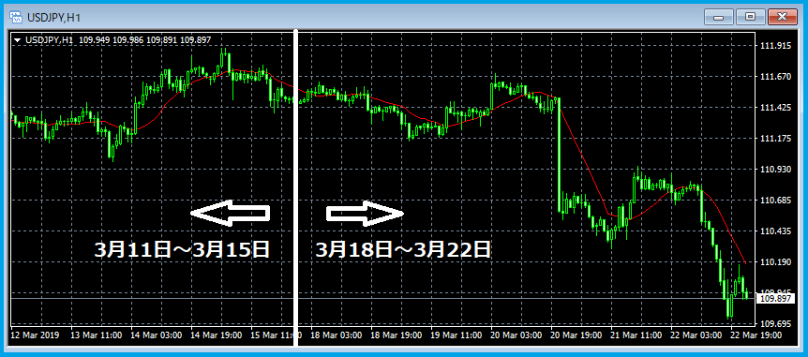The height and width of the screenshot is (357, 808).
Task: Click the 14 Mar 03:00 time label
Action: click(157, 335)
